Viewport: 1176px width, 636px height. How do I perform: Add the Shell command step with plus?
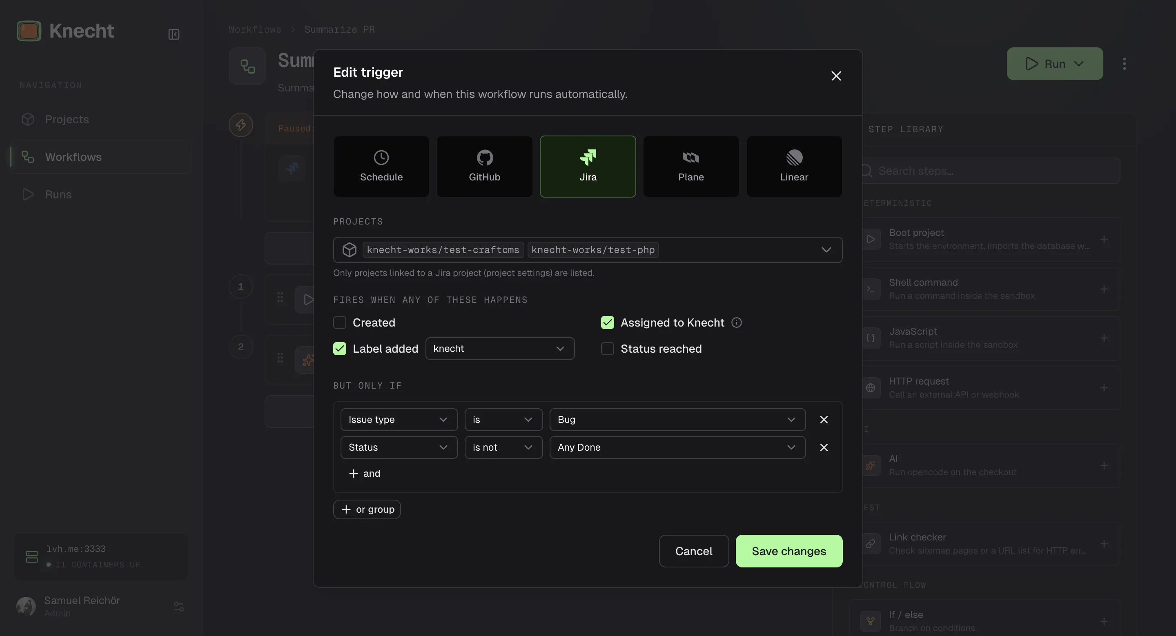(x=1104, y=289)
